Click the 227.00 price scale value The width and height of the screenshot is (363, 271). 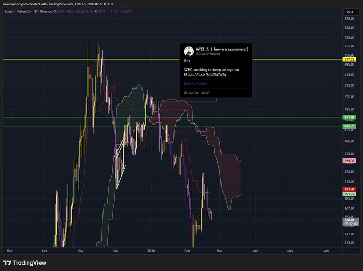(349, 234)
